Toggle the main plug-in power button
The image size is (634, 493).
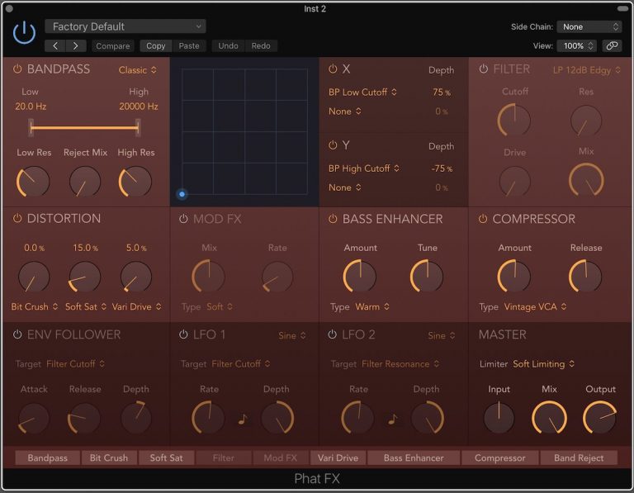click(x=24, y=33)
